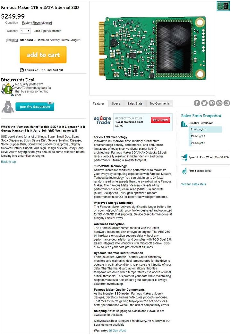Pin the deal with Pinterest icon
231x335 pixels.
[212, 103]
